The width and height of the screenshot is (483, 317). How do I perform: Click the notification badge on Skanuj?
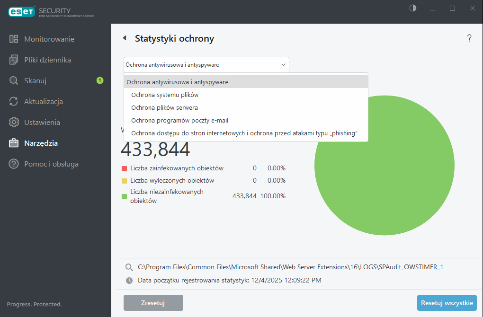[100, 80]
